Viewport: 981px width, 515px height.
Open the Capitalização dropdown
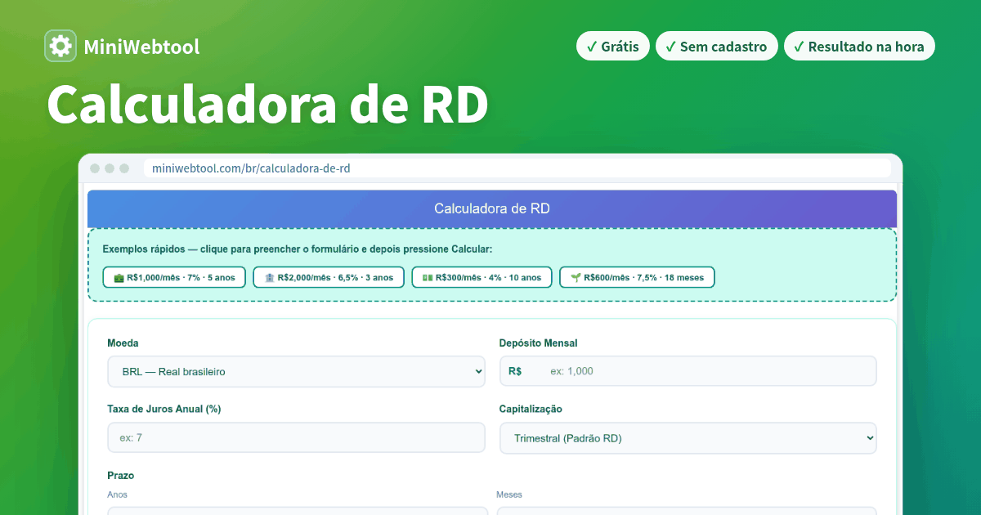tap(688, 438)
